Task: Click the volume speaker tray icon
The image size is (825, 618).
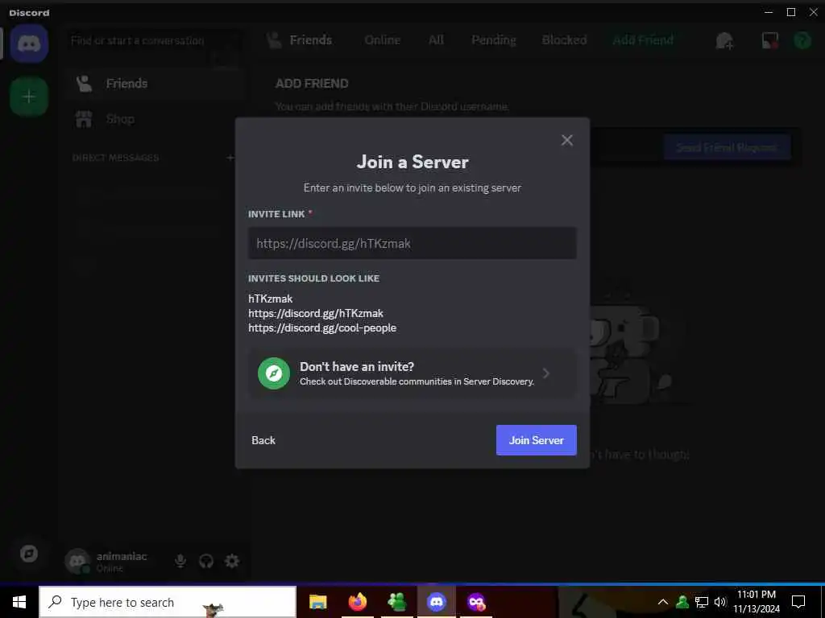Action: click(720, 602)
